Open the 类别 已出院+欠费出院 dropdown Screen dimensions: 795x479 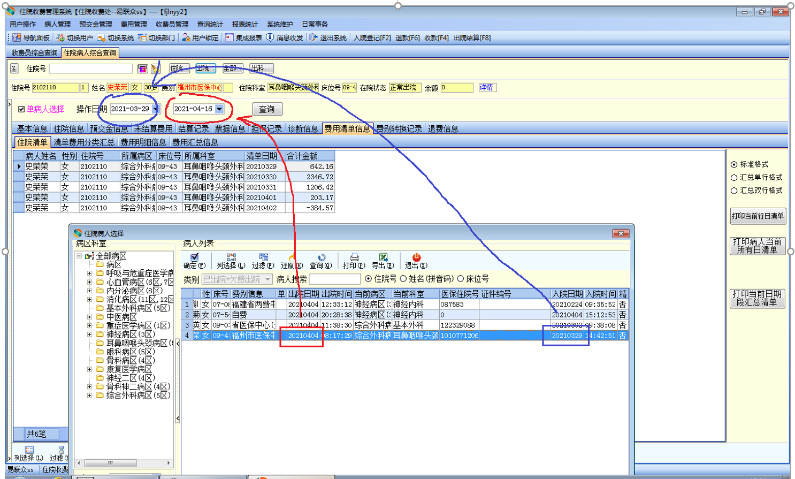point(267,279)
